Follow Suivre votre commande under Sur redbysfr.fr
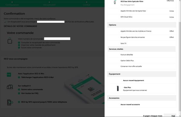 coord(32,89)
